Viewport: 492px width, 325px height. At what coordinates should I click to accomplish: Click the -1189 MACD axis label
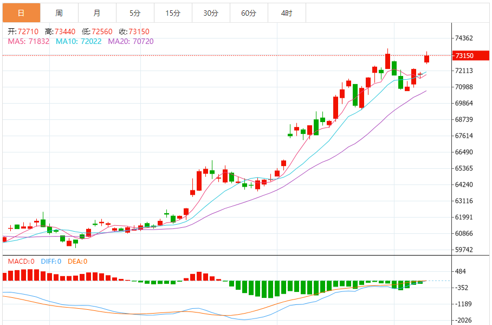(463, 304)
